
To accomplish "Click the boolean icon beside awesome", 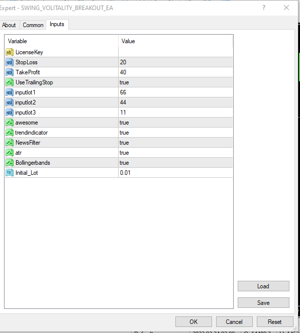I will 10,123.
